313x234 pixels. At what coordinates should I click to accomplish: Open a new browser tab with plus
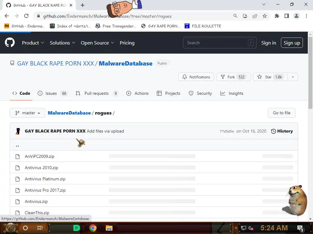83,5
